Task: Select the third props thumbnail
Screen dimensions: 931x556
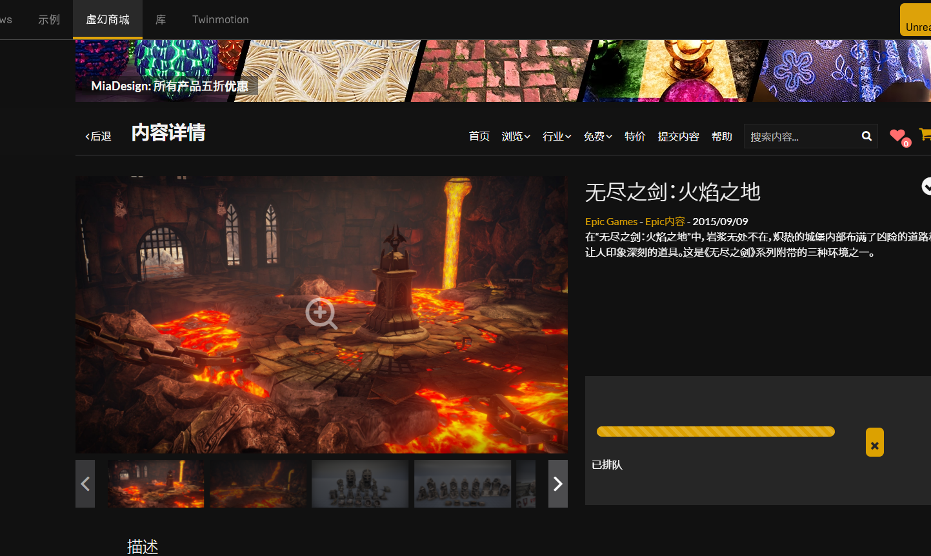Action: [360, 484]
